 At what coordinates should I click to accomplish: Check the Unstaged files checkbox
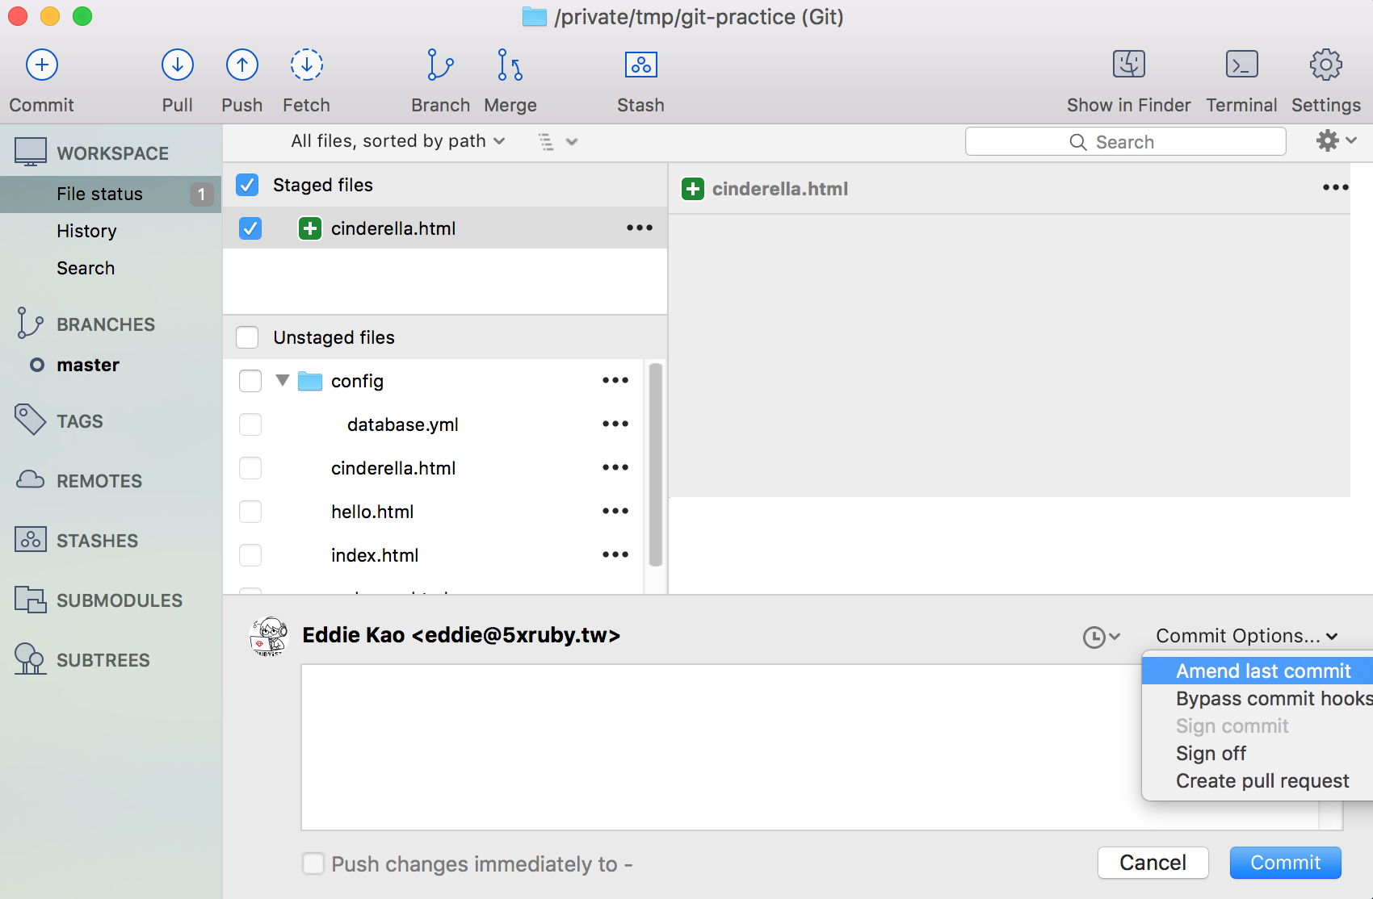[x=247, y=337]
